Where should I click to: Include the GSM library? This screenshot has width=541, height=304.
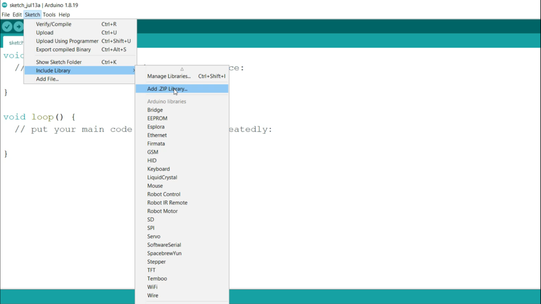(182, 152)
